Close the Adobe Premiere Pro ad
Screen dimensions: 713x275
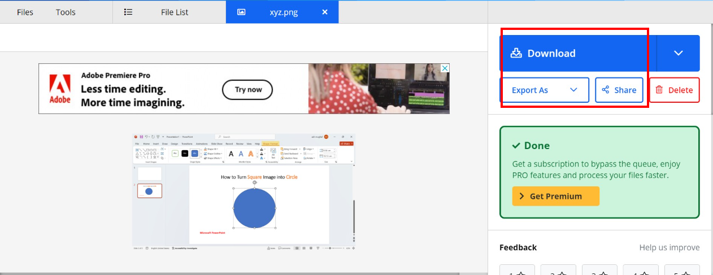click(445, 68)
